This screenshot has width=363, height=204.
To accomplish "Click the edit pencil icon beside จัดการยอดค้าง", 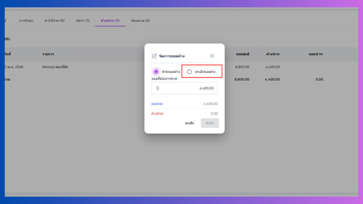I will (154, 56).
